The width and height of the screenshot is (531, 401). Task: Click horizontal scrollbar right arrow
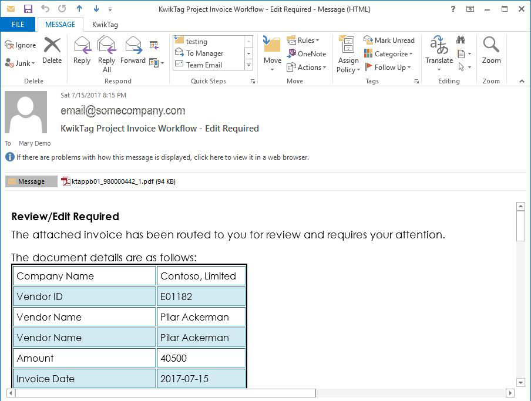(510, 393)
